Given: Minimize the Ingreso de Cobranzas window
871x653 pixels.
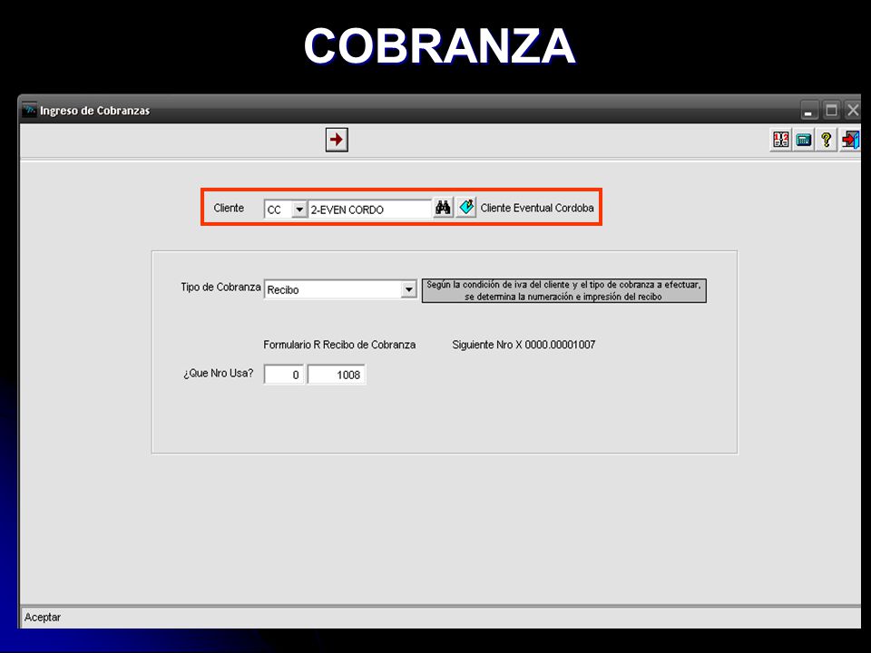Looking at the screenshot, I should [x=808, y=110].
